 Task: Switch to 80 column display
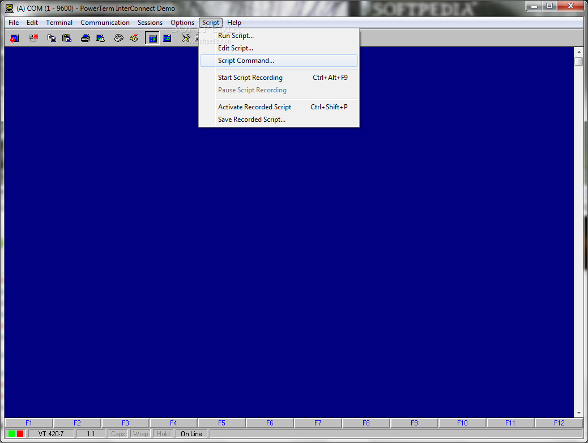152,39
